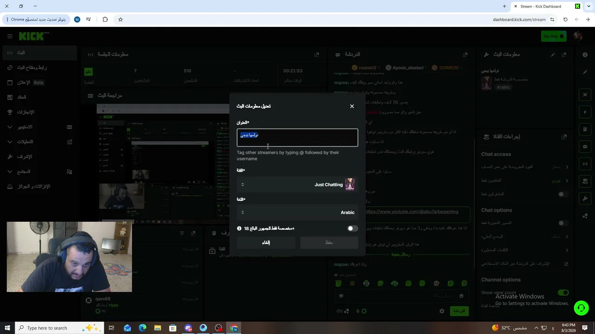The height and width of the screenshot is (334, 595).
Task: Expand the slow mode row
Action: pos(524,237)
